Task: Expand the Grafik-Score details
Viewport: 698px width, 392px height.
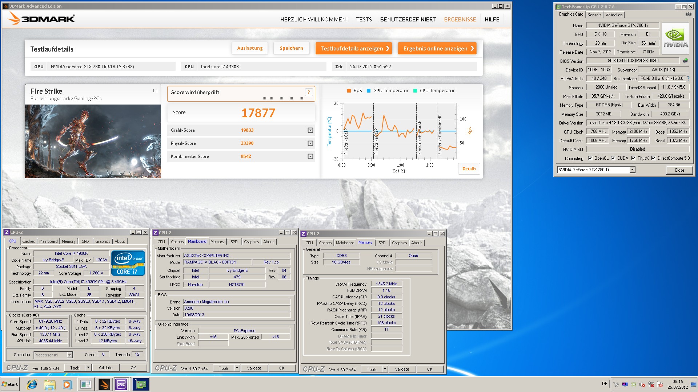Action: pyautogui.click(x=310, y=130)
